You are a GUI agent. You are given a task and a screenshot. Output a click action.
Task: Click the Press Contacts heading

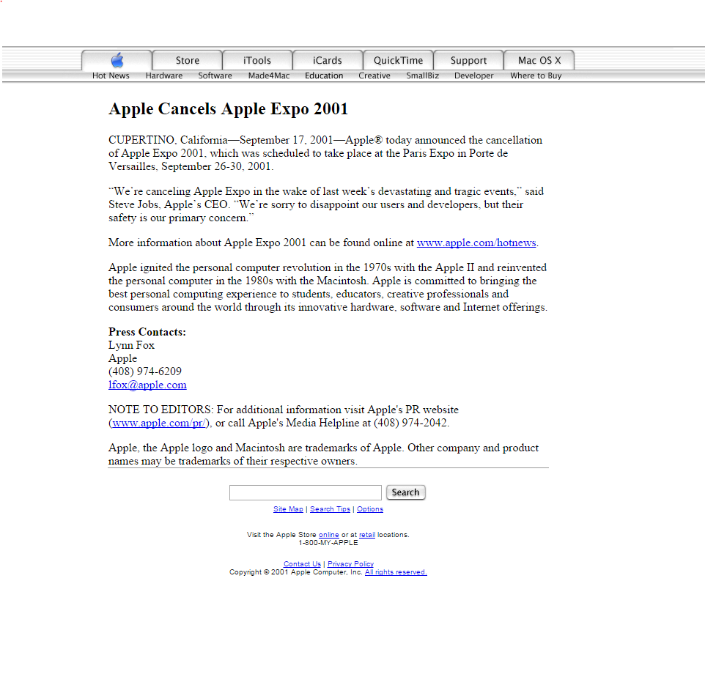(147, 332)
